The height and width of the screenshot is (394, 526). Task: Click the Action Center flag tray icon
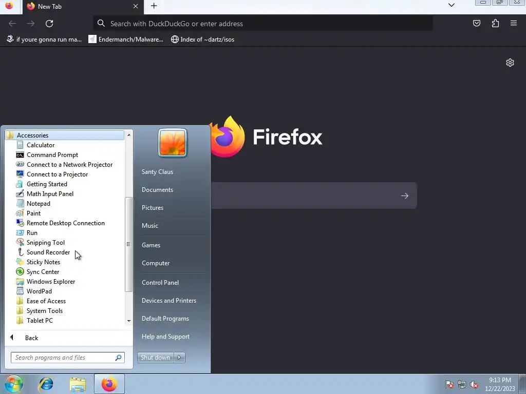point(449,384)
